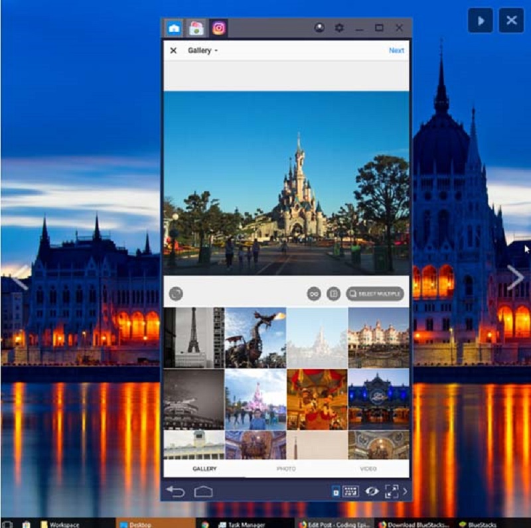Open the keyboard controls icon
The height and width of the screenshot is (528, 531).
click(x=350, y=492)
